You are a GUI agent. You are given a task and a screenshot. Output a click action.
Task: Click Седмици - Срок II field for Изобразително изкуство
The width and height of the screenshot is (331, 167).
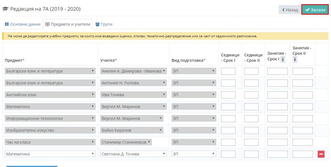tap(251, 130)
